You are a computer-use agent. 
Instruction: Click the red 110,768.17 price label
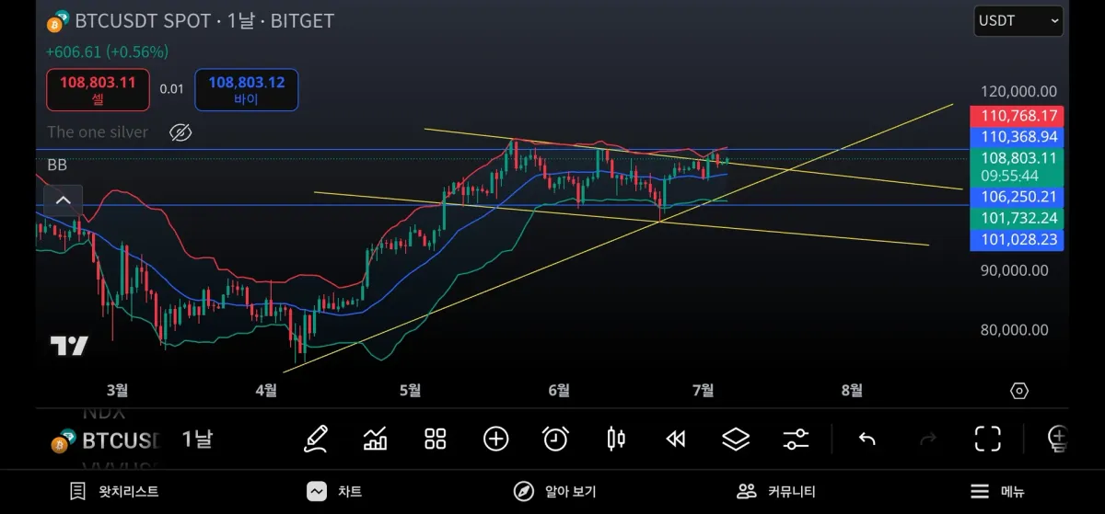1017,116
